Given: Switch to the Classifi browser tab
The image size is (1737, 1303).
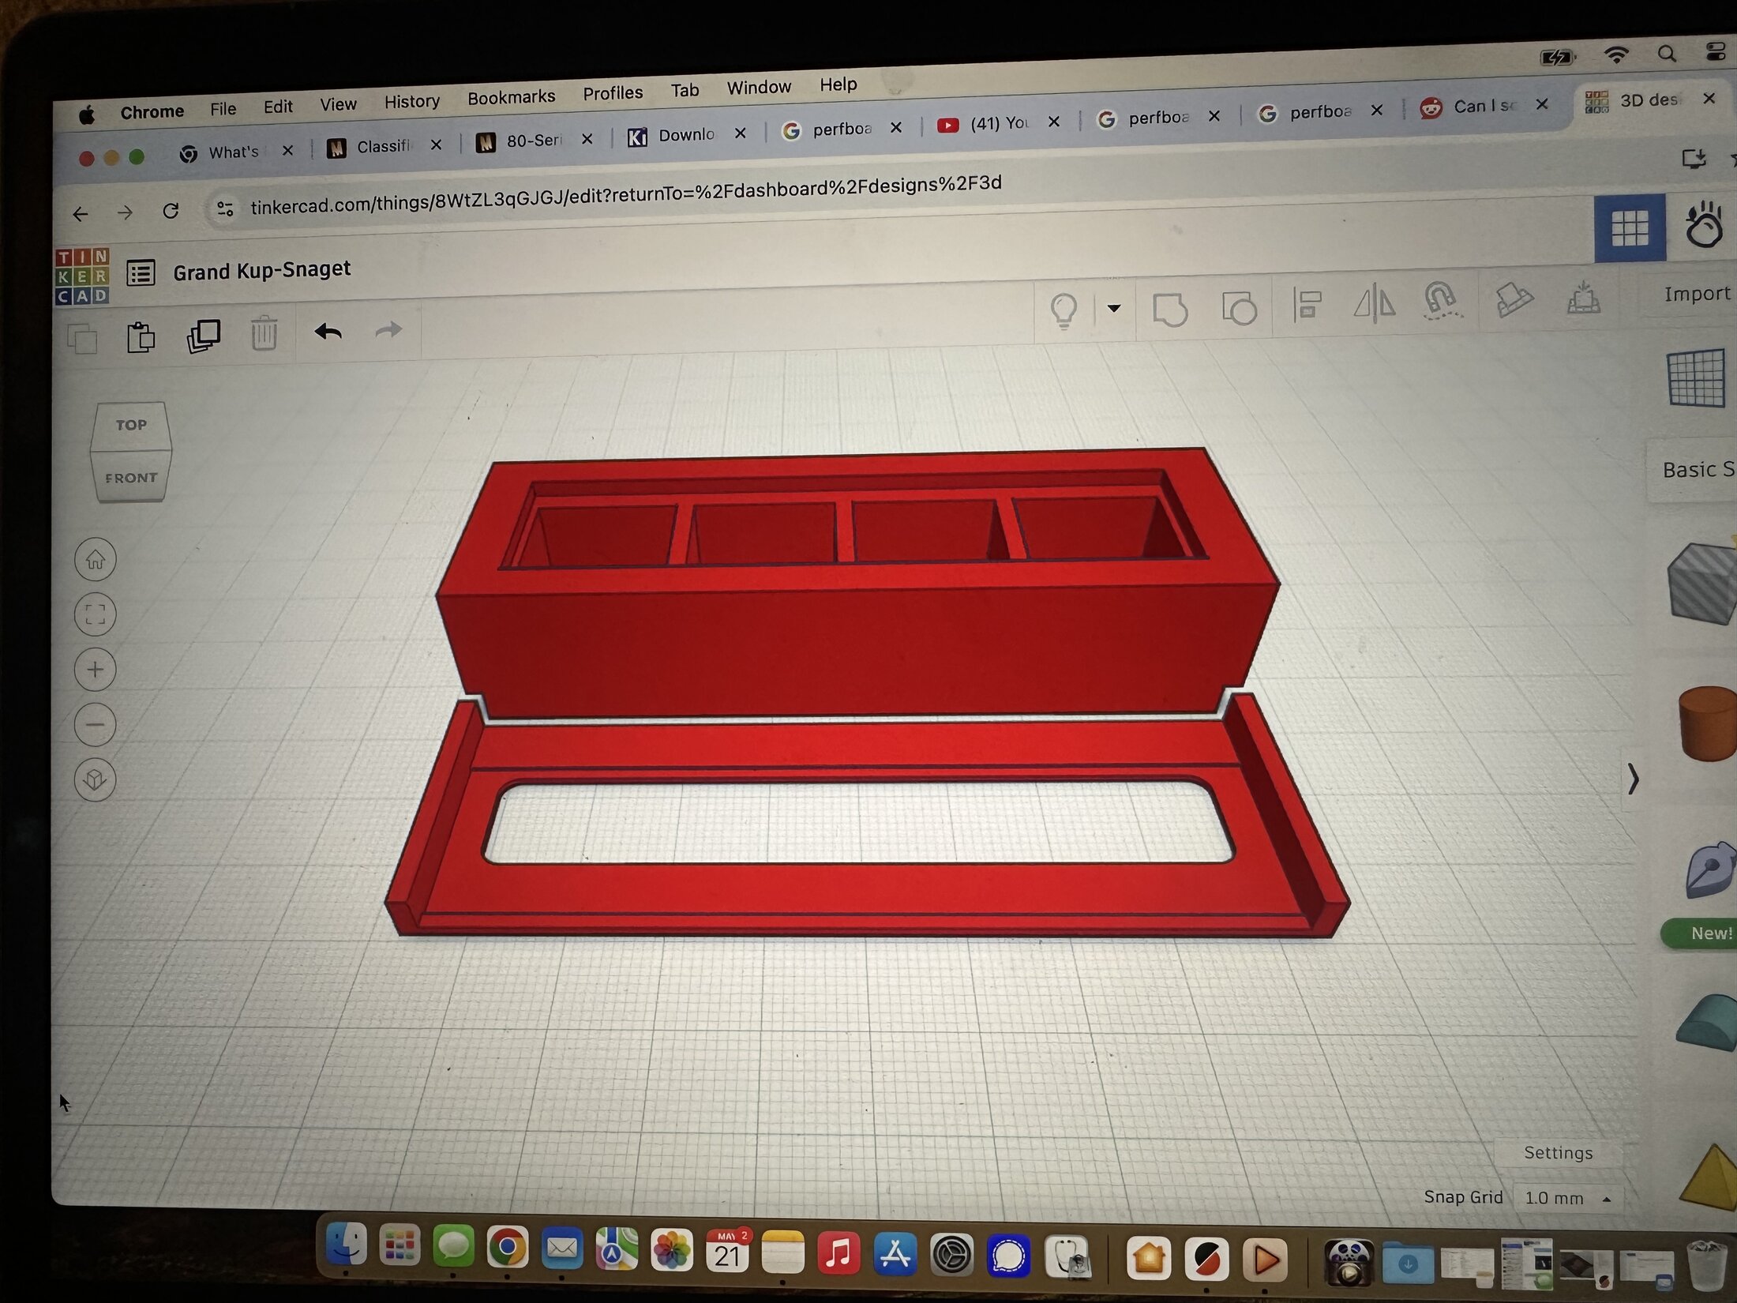Looking at the screenshot, I should (383, 146).
